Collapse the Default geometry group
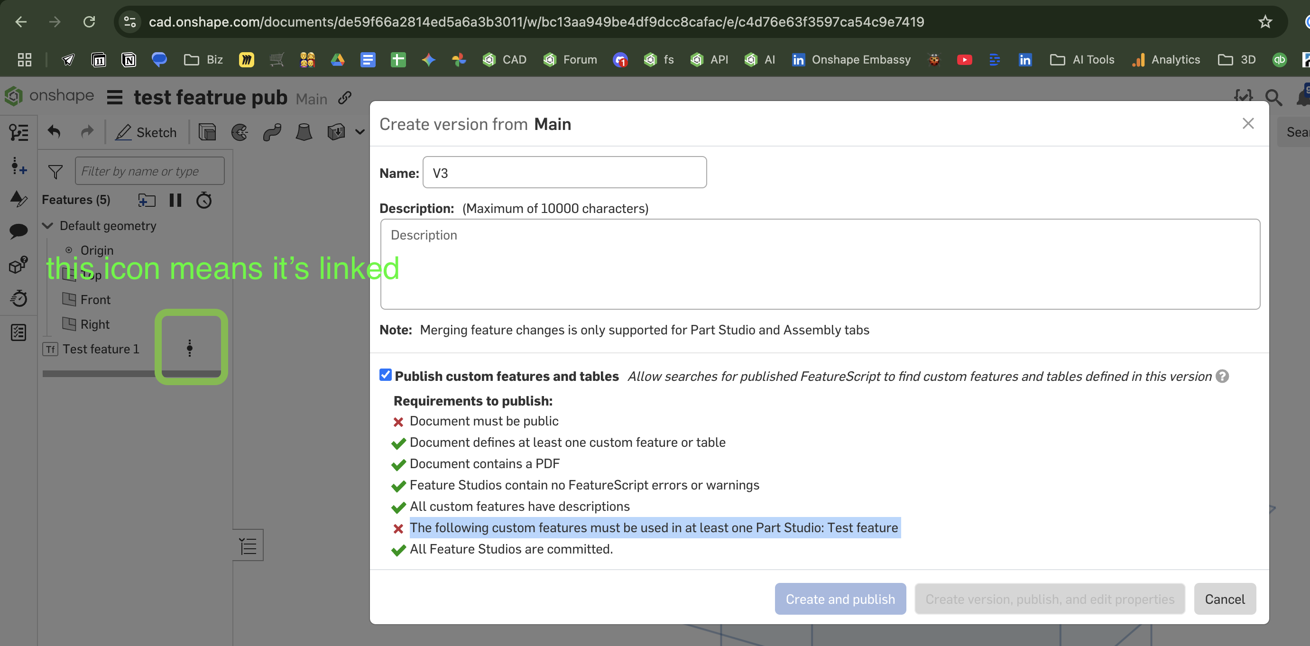Viewport: 1310px width, 646px height. coord(48,226)
